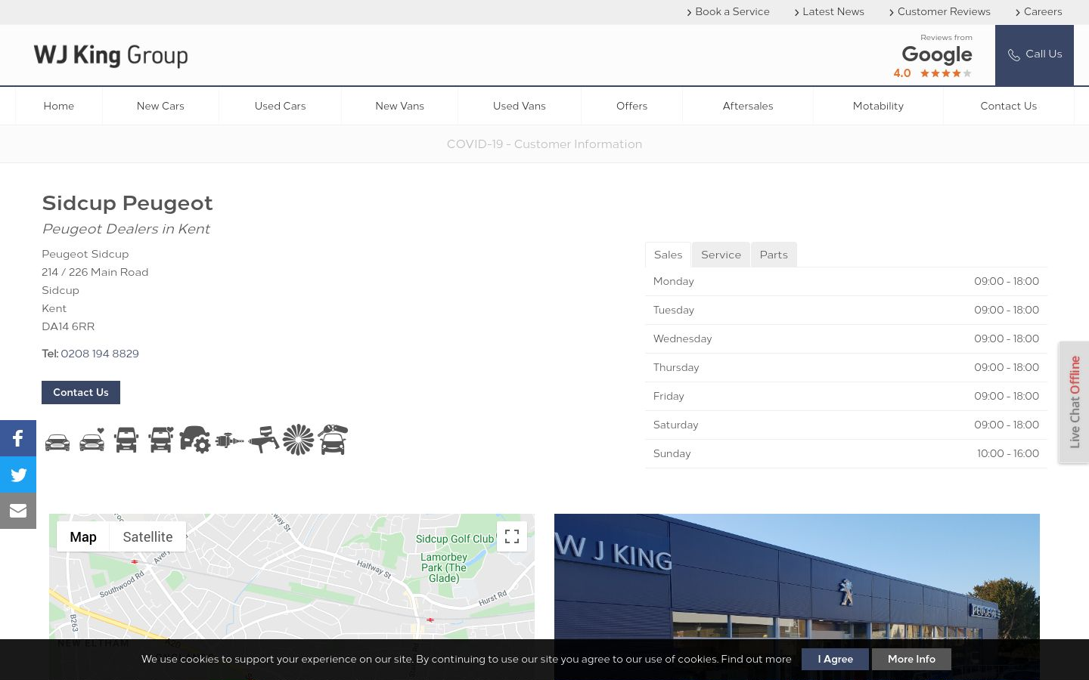Viewport: 1089px width, 680px height.
Task: Click More Info on the cookie banner
Action: 911,659
